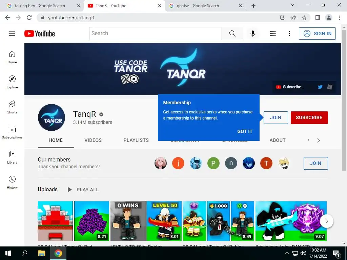
Task: Click the volume icon in system tray
Action: (303, 253)
